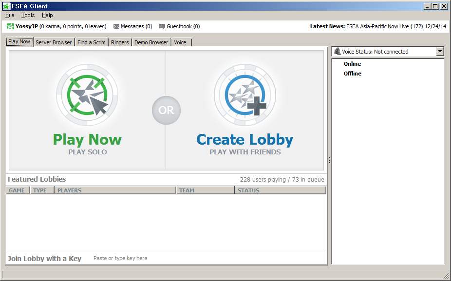
Task: Click the 'Join Lobby with a Key' label
Action: pos(45,259)
